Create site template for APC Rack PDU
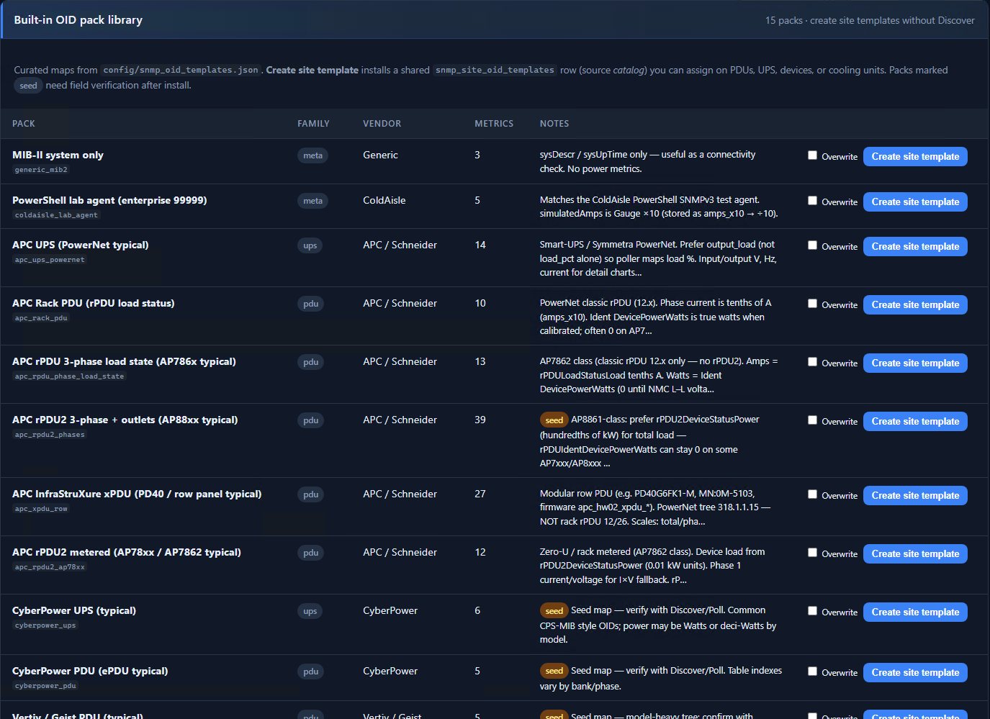Viewport: 990px width, 719px height. pyautogui.click(x=915, y=305)
